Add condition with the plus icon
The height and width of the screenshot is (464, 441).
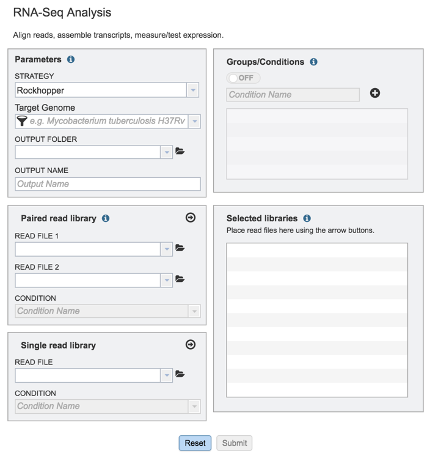[x=375, y=93]
